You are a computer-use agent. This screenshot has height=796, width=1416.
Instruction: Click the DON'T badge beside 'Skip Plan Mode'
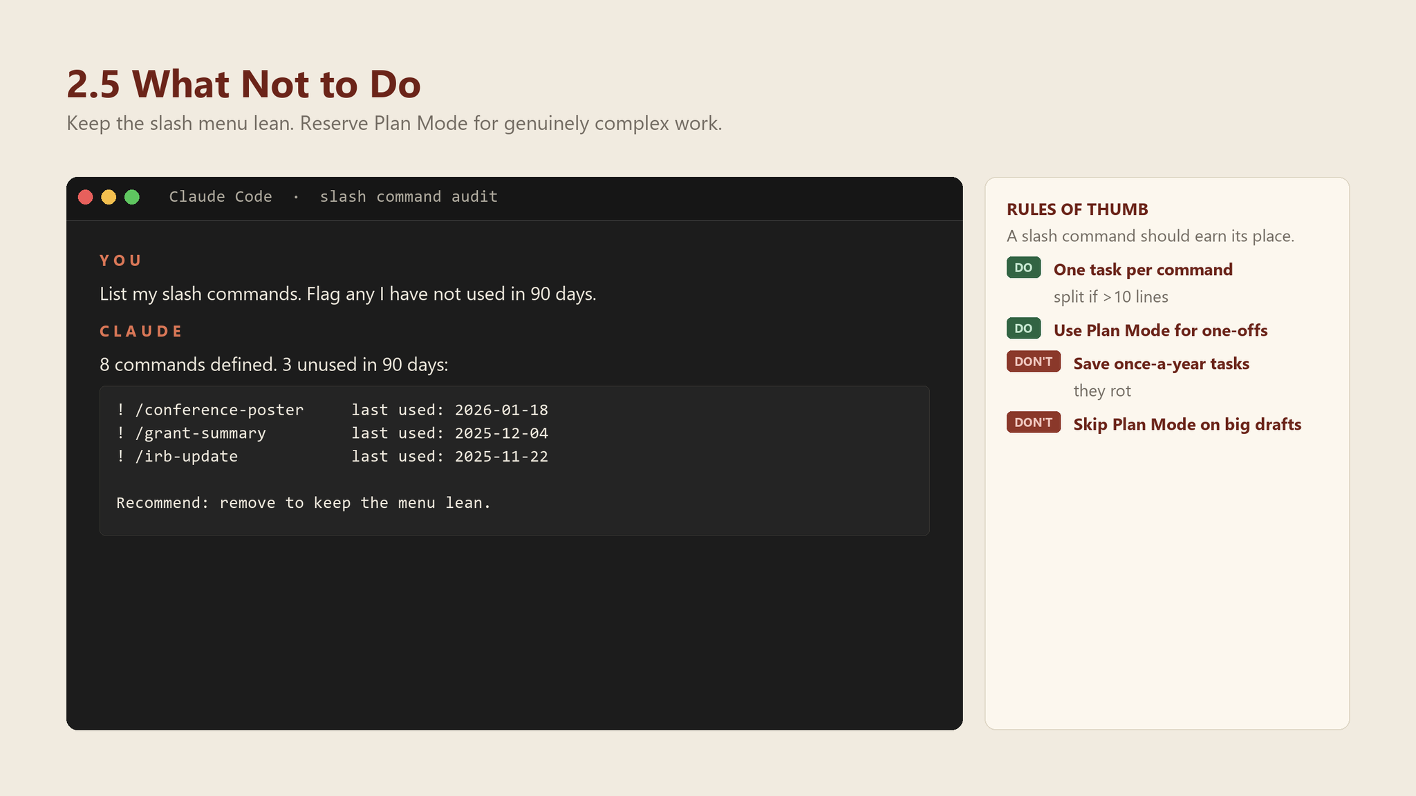1034,422
